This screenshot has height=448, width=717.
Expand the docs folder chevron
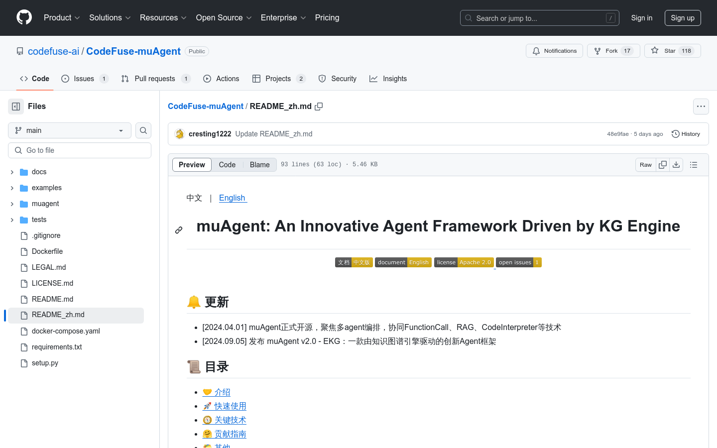(x=12, y=172)
